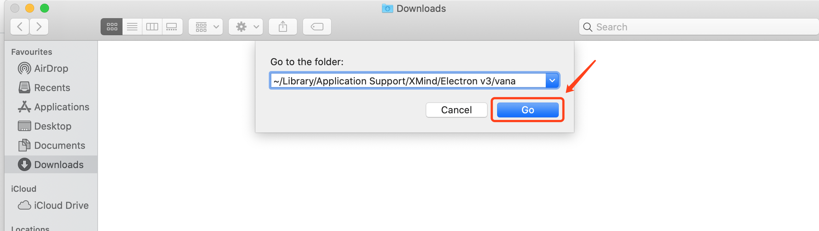Go back with the left chevron button
The width and height of the screenshot is (819, 231).
click(x=20, y=27)
